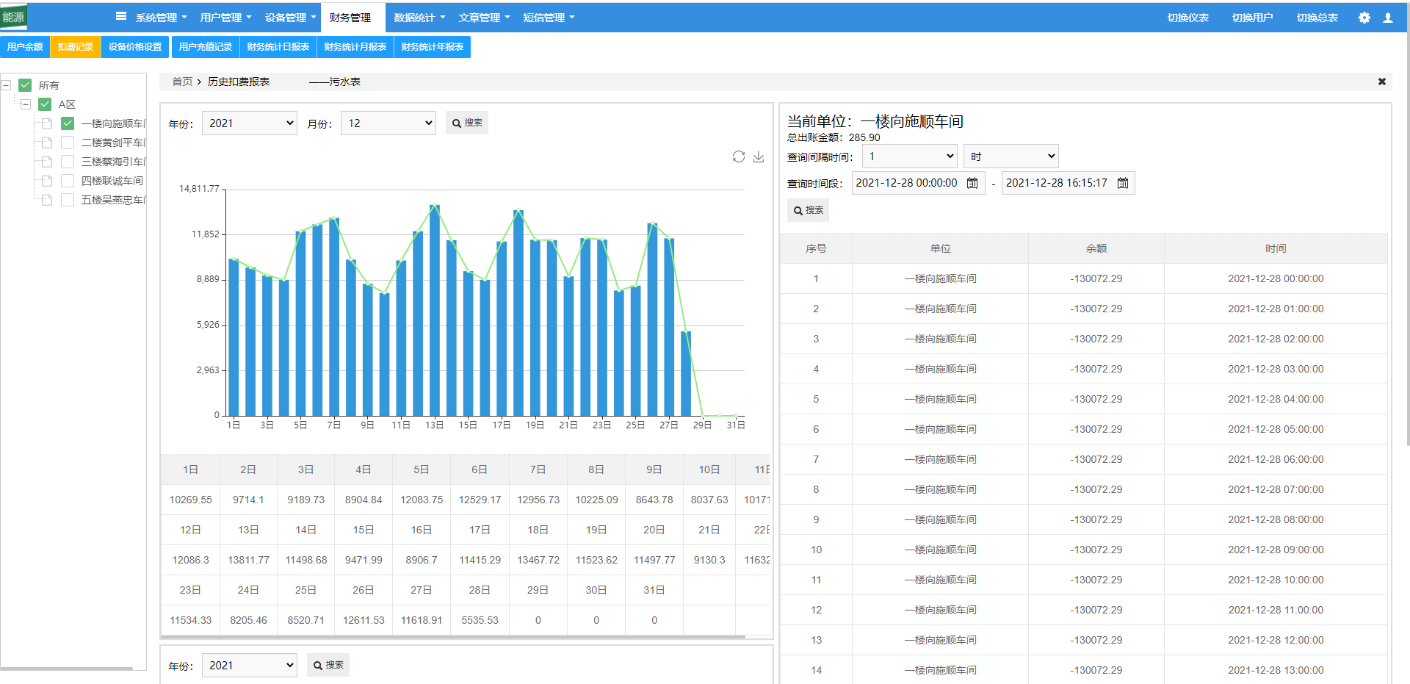Collapse the A区 tree node
Viewport: 1410px width, 684px height.
26,104
